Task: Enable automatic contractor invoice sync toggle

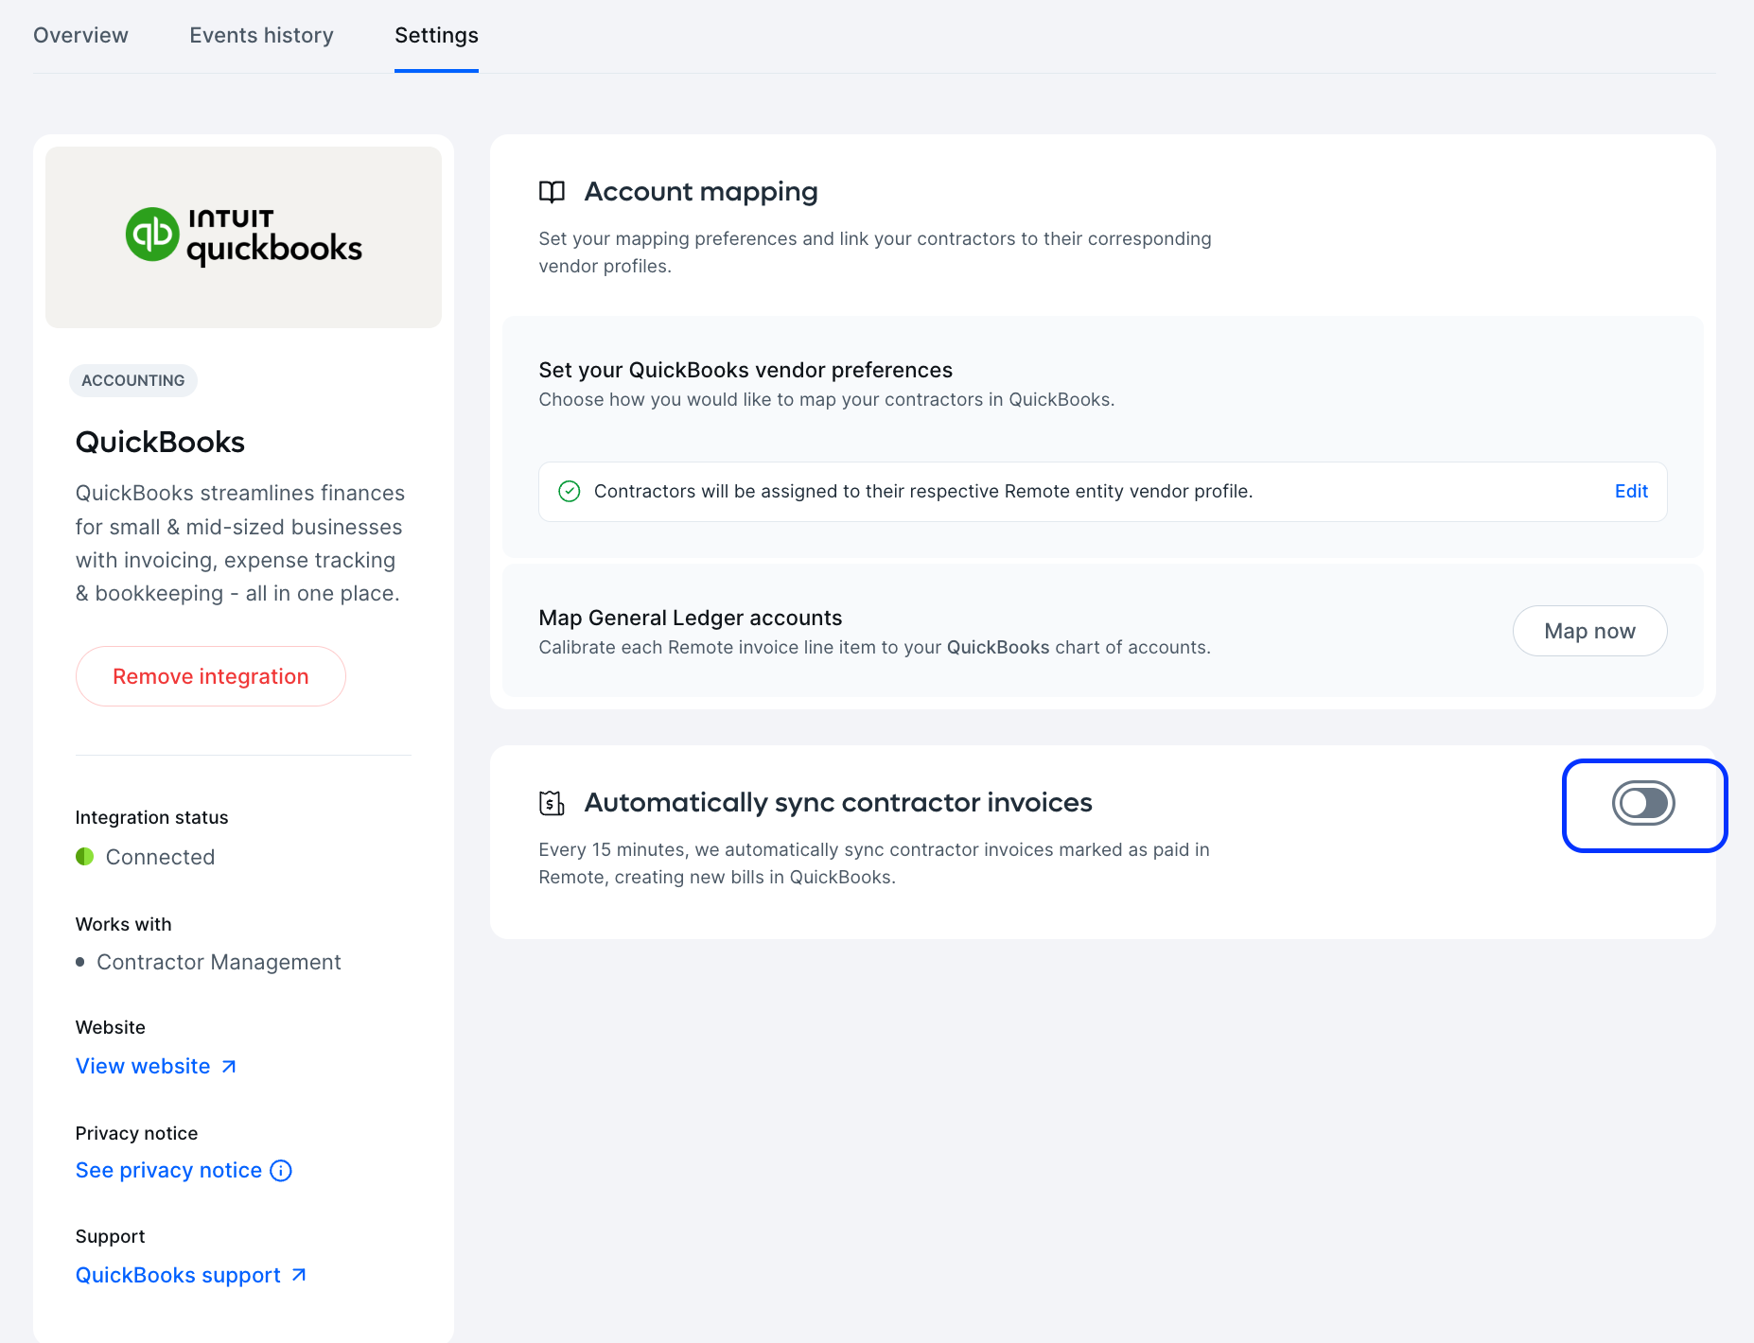Action: (1643, 804)
